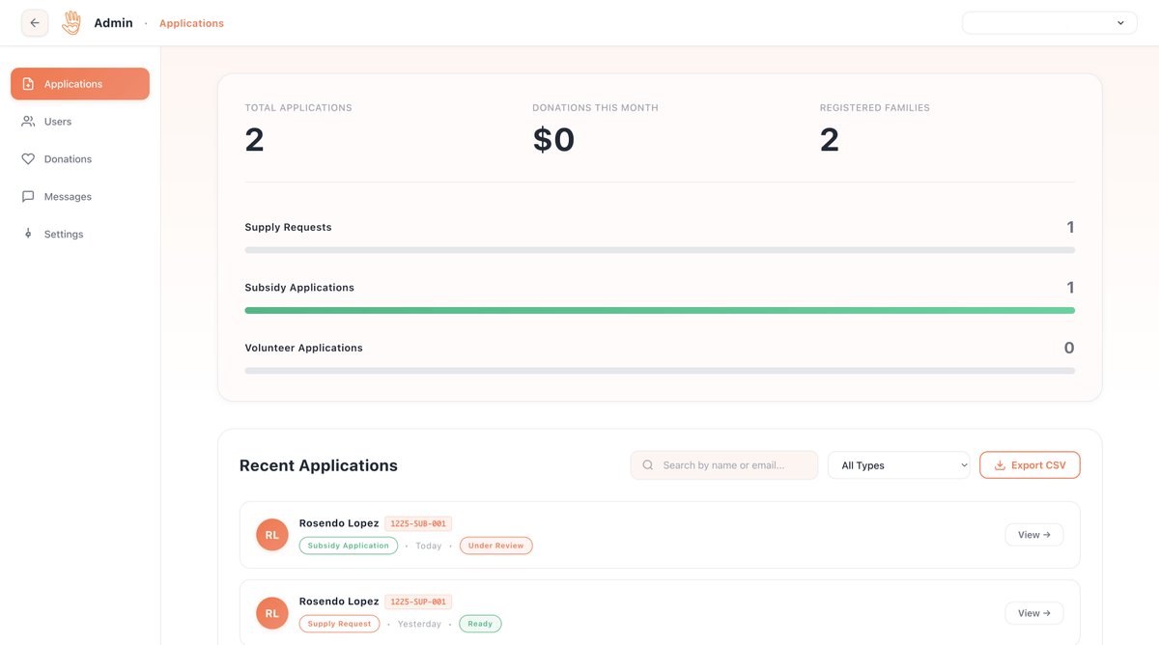Click the hand logo icon

click(71, 23)
